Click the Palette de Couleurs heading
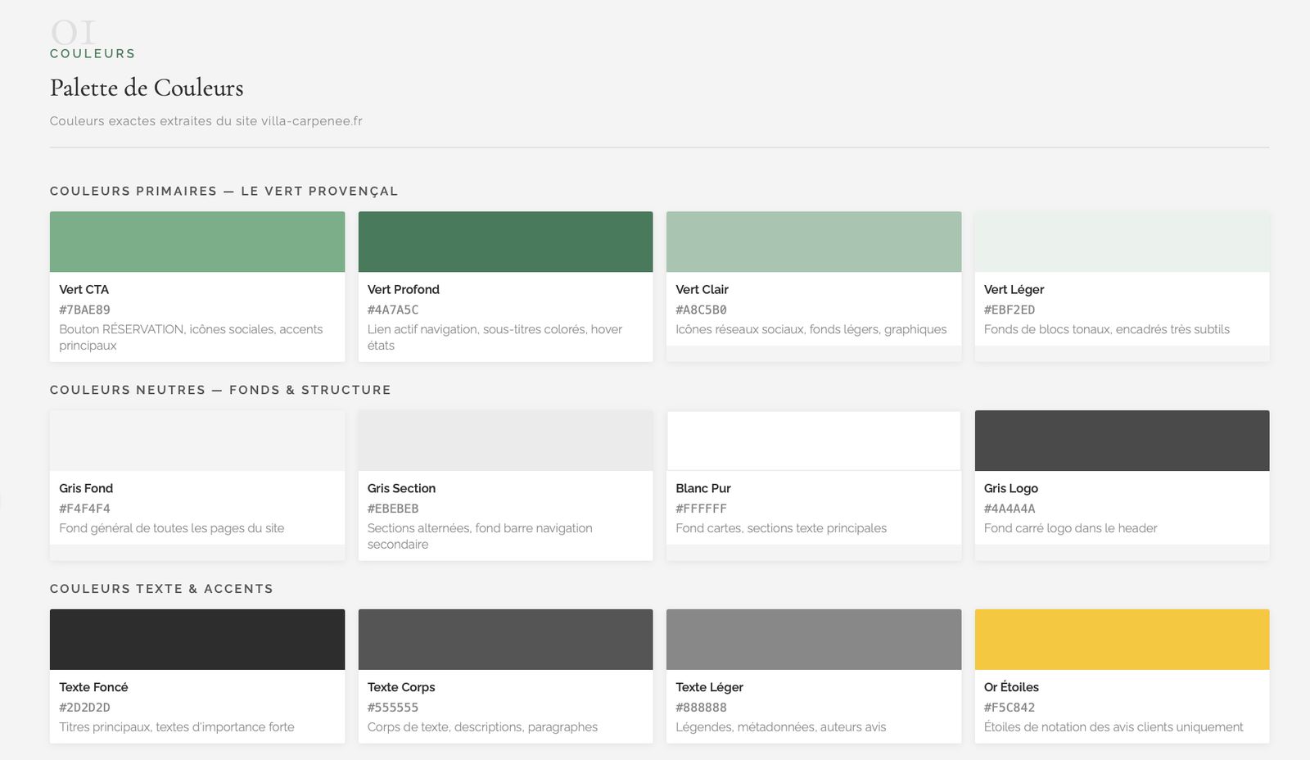 [x=147, y=88]
